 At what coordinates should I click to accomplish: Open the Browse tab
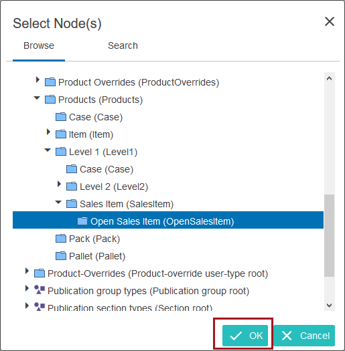click(39, 45)
